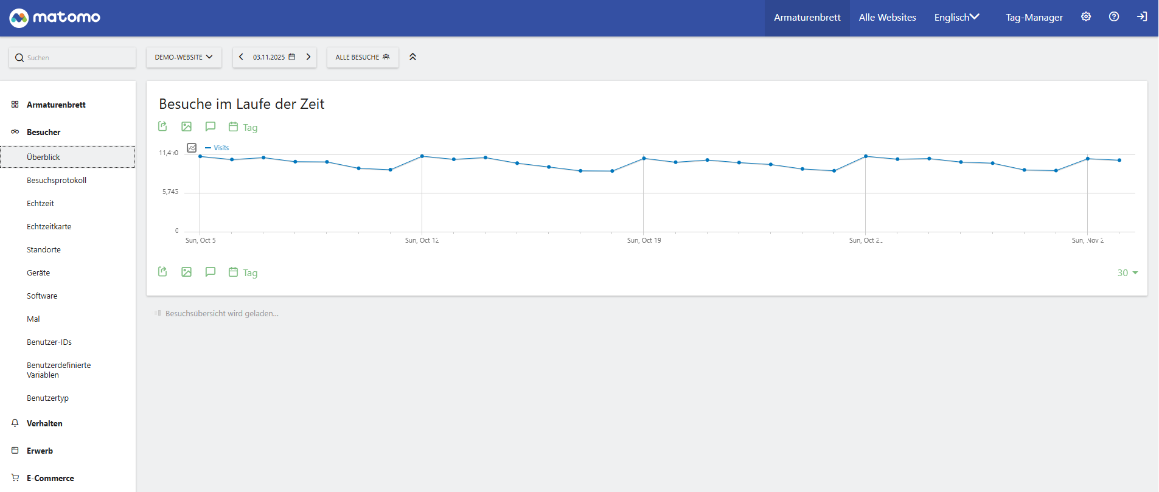The height and width of the screenshot is (492, 1159).
Task: Open Tag-Manager from the top menu
Action: pos(1034,18)
